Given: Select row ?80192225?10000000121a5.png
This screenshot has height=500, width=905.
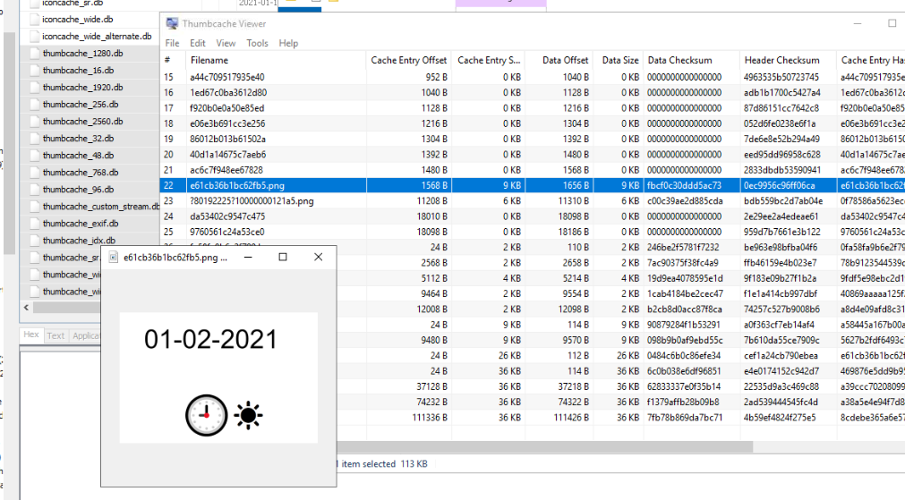Looking at the screenshot, I should 532,200.
